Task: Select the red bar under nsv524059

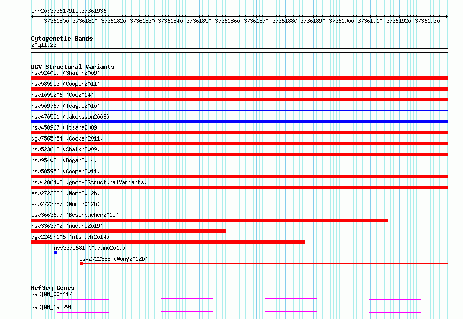Action: coord(239,78)
